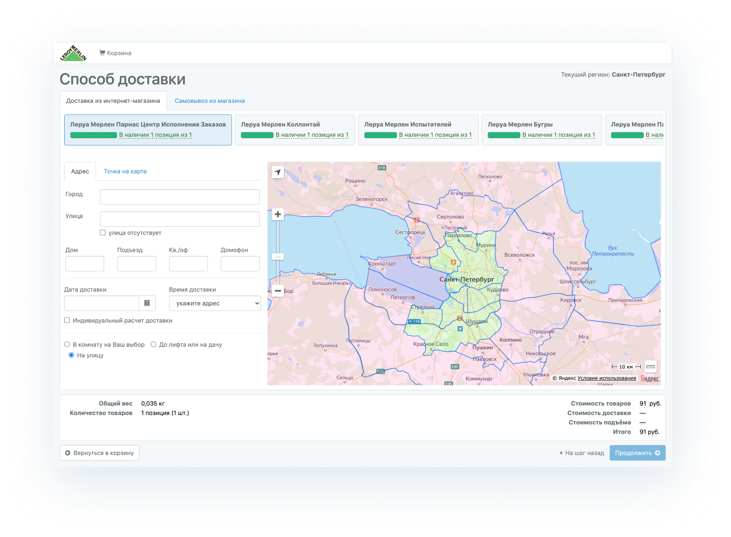Open the calendar picker icon
Image resolution: width=731 pixels, height=537 pixels.
(147, 303)
